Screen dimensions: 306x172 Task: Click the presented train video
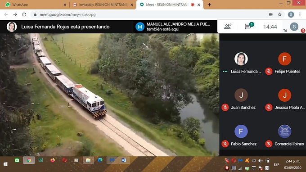pyautogui.click(x=109, y=95)
